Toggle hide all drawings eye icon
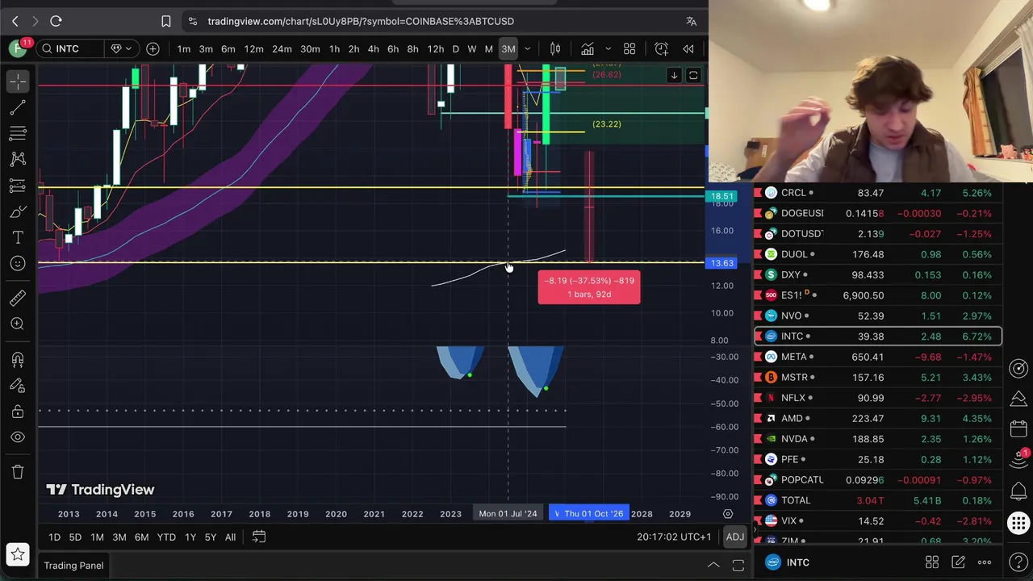This screenshot has width=1033, height=581. 18,437
